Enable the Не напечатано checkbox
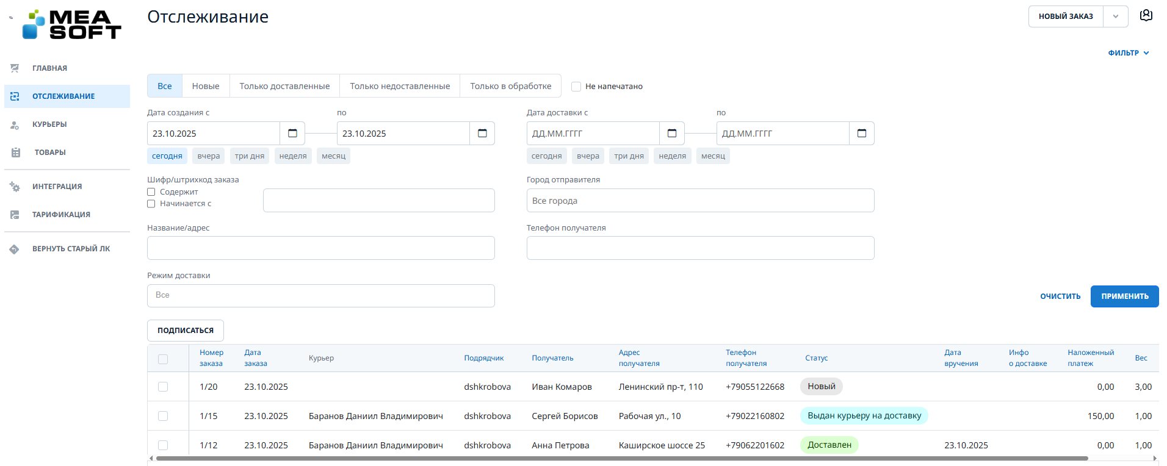The width and height of the screenshot is (1167, 466). point(576,87)
